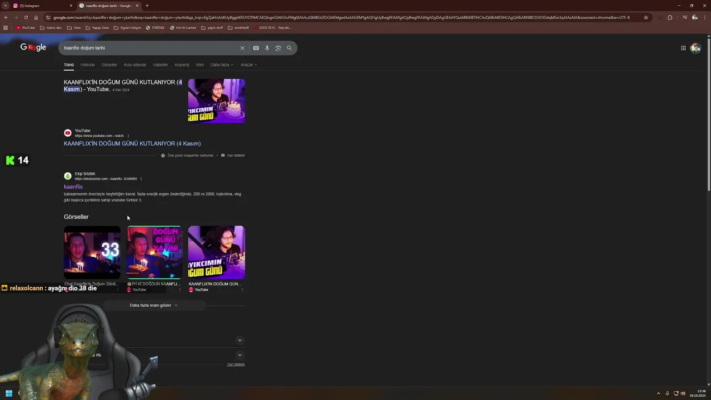Open the featured snippet birthday video thumbnail
This screenshot has width=711, height=400.
pos(217,101)
